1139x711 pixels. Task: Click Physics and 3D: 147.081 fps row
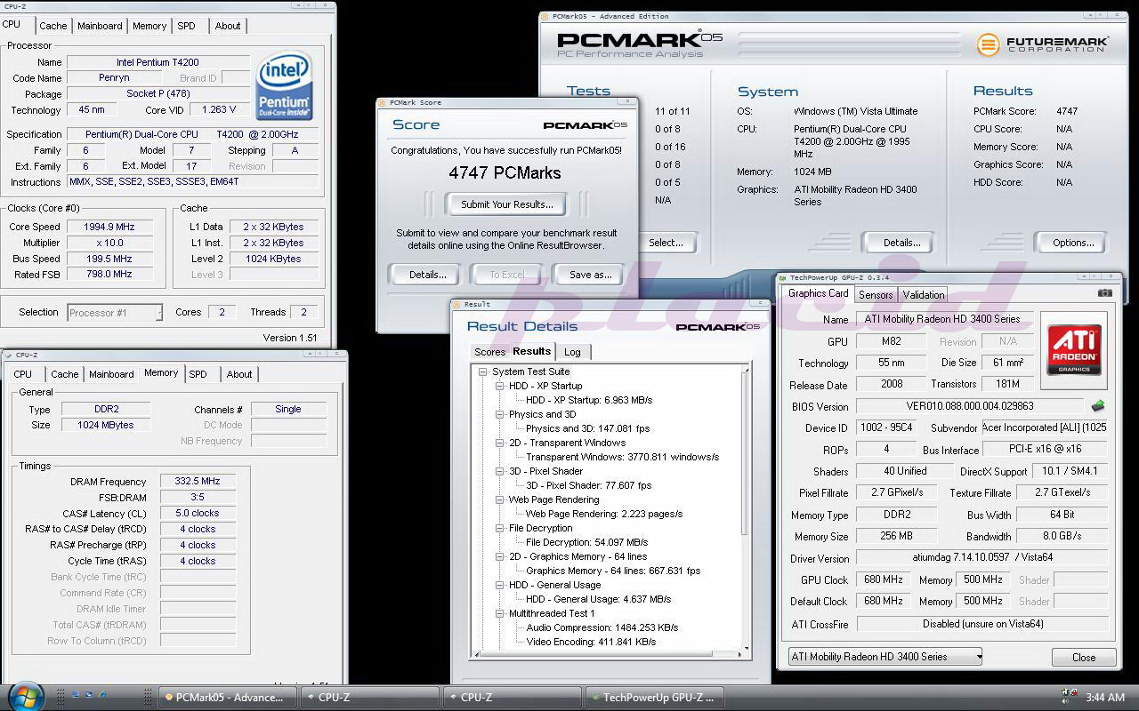point(588,428)
